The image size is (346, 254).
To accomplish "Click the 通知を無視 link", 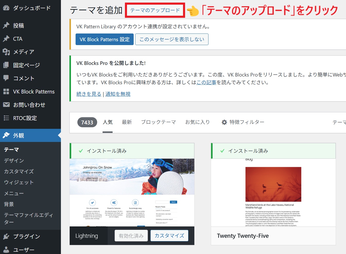I will coord(118,94).
